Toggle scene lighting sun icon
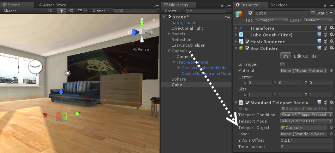The width and height of the screenshot is (335, 153). (x=62, y=11)
